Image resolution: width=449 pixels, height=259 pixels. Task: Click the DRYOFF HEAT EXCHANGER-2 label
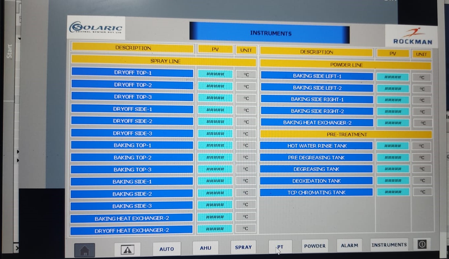(x=131, y=230)
